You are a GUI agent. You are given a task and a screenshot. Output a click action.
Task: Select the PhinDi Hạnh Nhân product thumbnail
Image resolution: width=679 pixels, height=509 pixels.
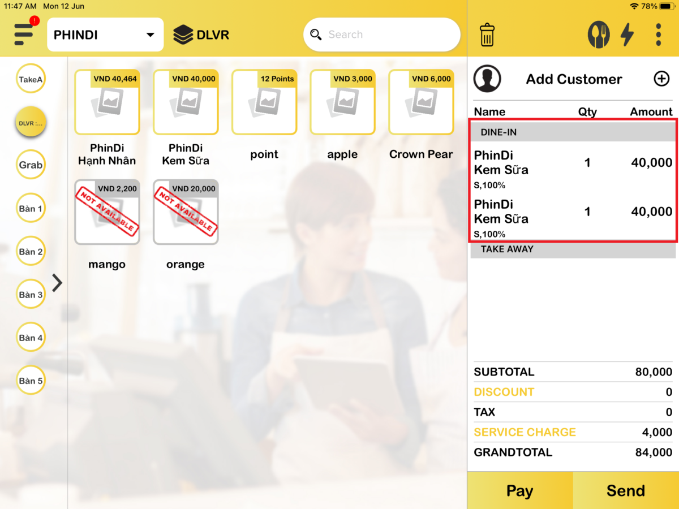pos(107,103)
